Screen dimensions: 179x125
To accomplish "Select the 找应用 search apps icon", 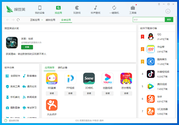I will (58, 8).
